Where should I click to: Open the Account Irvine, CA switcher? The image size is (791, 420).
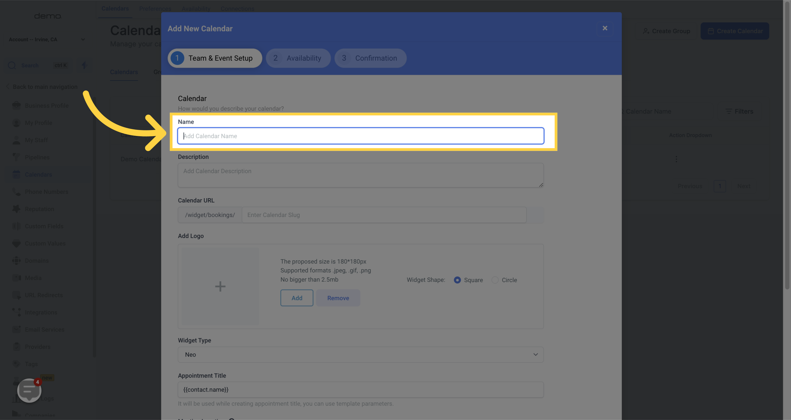pos(46,39)
